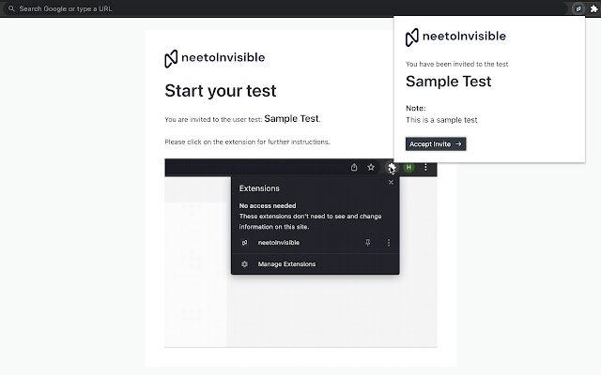The height and width of the screenshot is (375, 601).
Task: Click the "Sample Test" title in the popup
Action: coord(449,82)
